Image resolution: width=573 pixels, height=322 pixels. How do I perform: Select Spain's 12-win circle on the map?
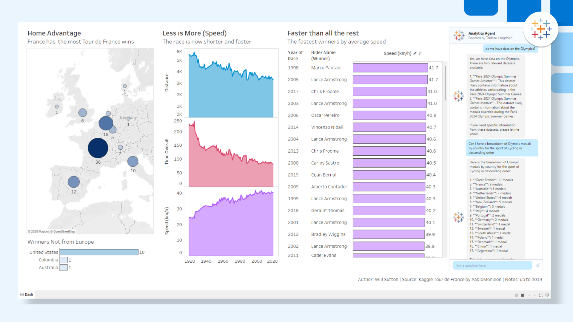(74, 182)
